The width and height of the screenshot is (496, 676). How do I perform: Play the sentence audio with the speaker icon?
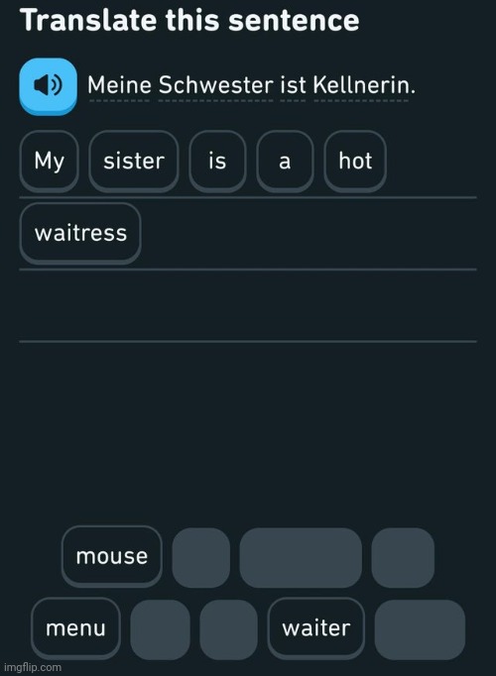[48, 86]
